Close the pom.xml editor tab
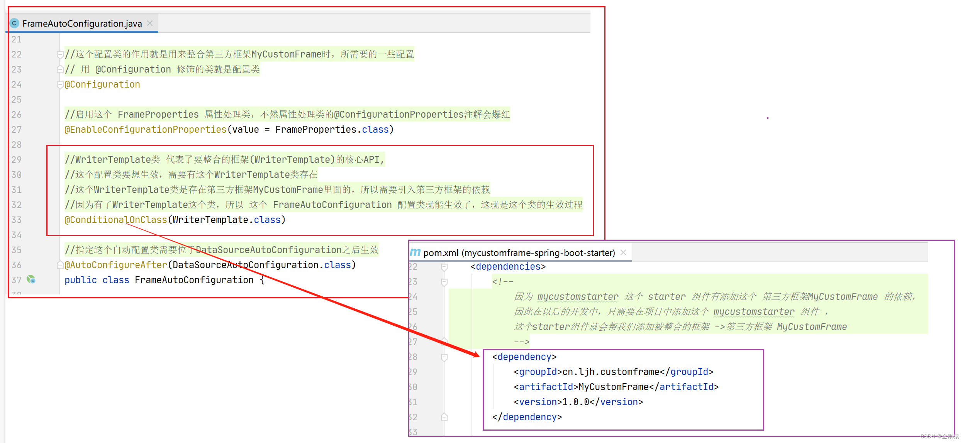This screenshot has width=965, height=443. click(x=623, y=252)
